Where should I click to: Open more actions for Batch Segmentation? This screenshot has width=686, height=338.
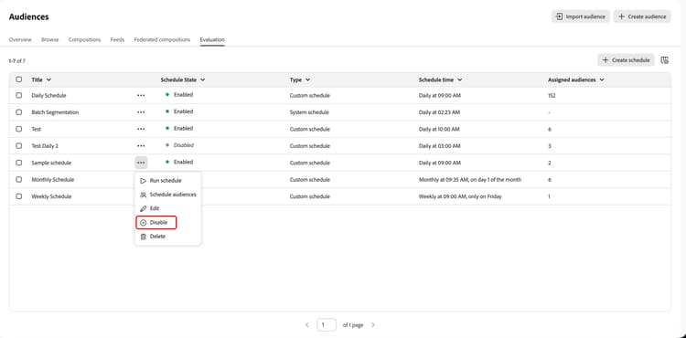[x=141, y=112]
